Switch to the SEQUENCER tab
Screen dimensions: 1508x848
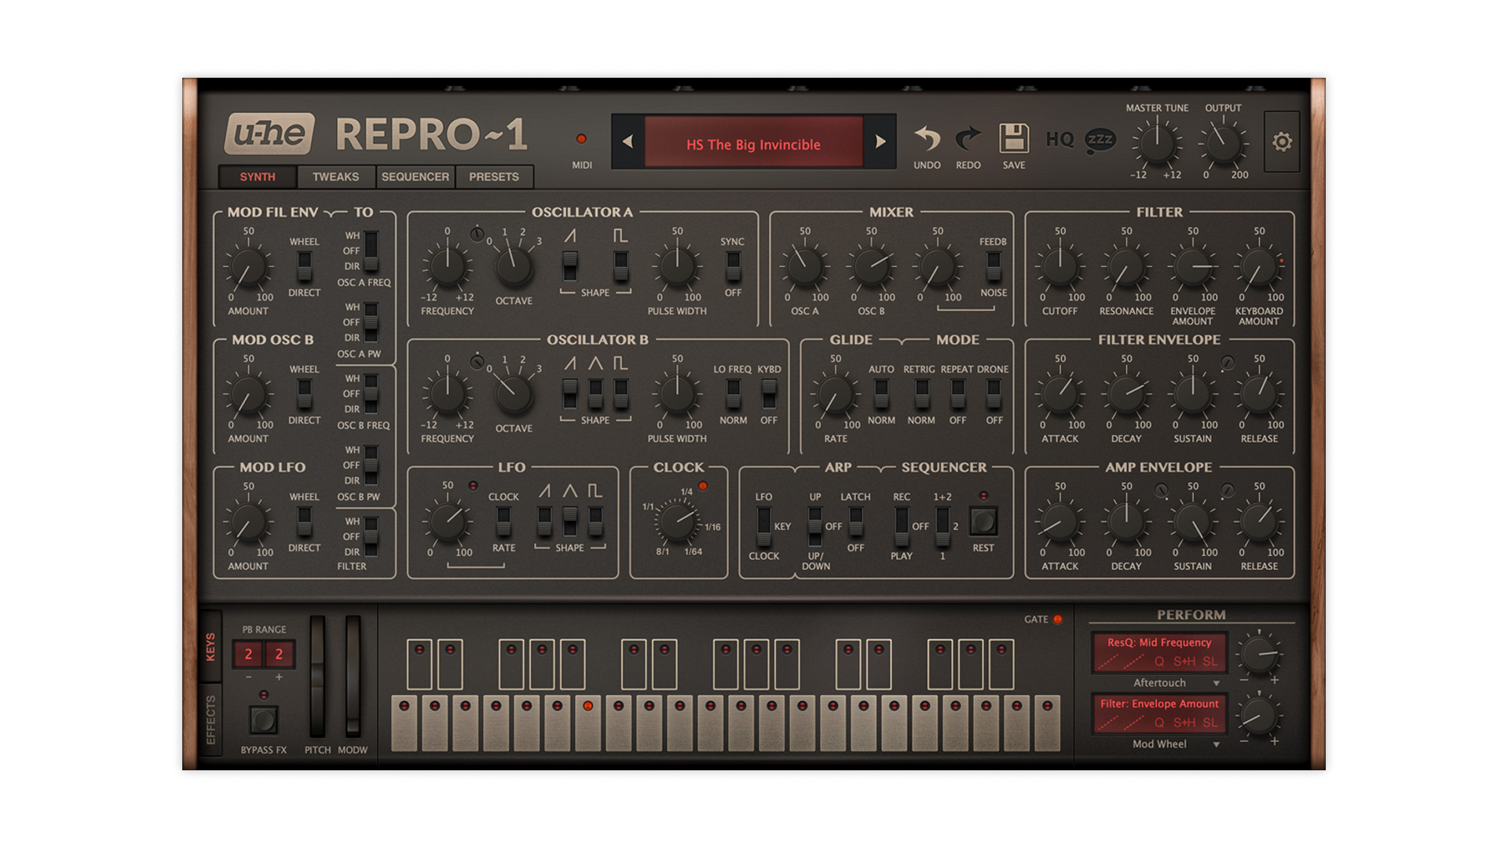pos(415,177)
